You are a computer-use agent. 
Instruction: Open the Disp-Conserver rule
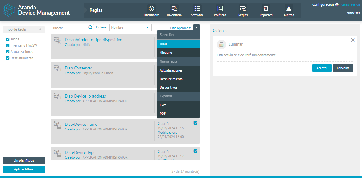click(78, 68)
